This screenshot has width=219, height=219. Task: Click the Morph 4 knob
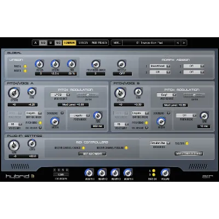pyautogui.click(x=128, y=172)
